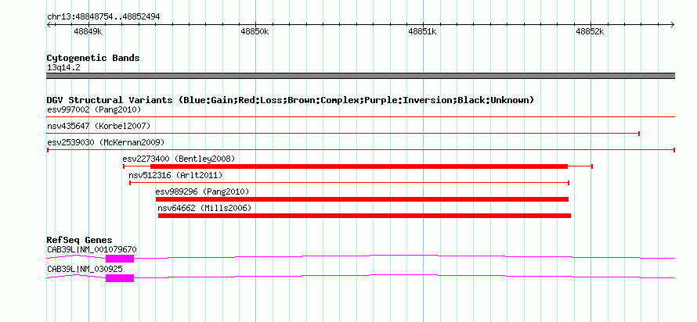Open variant label esv997002 (Pang2010)
Image resolution: width=697 pixels, height=322 pixels.
click(x=94, y=109)
